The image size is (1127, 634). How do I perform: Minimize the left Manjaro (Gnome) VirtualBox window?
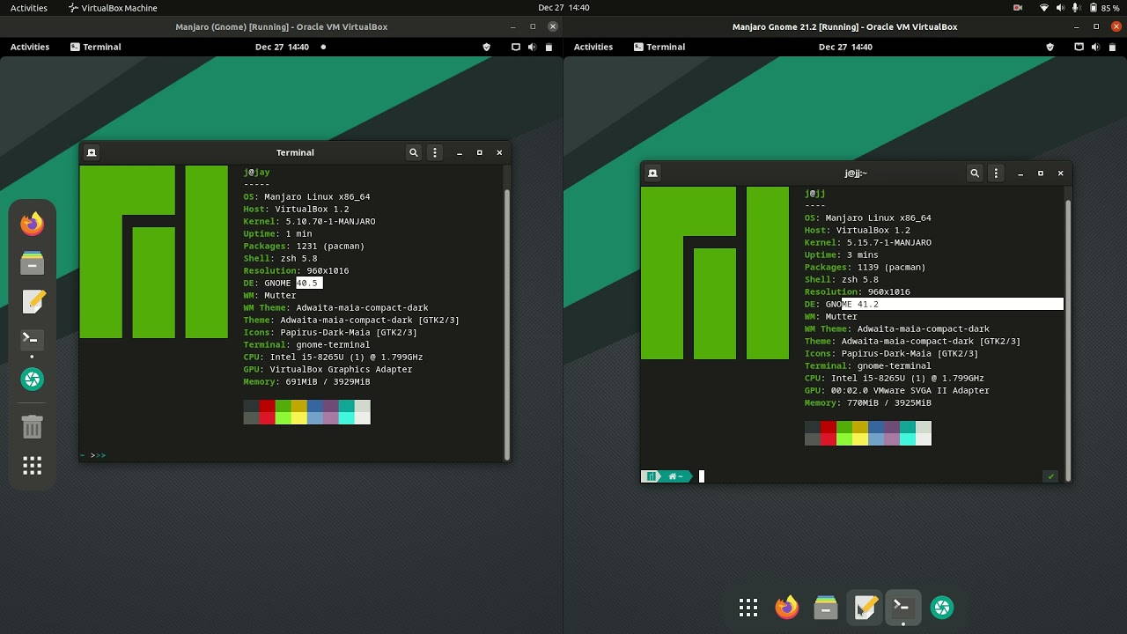pos(513,26)
